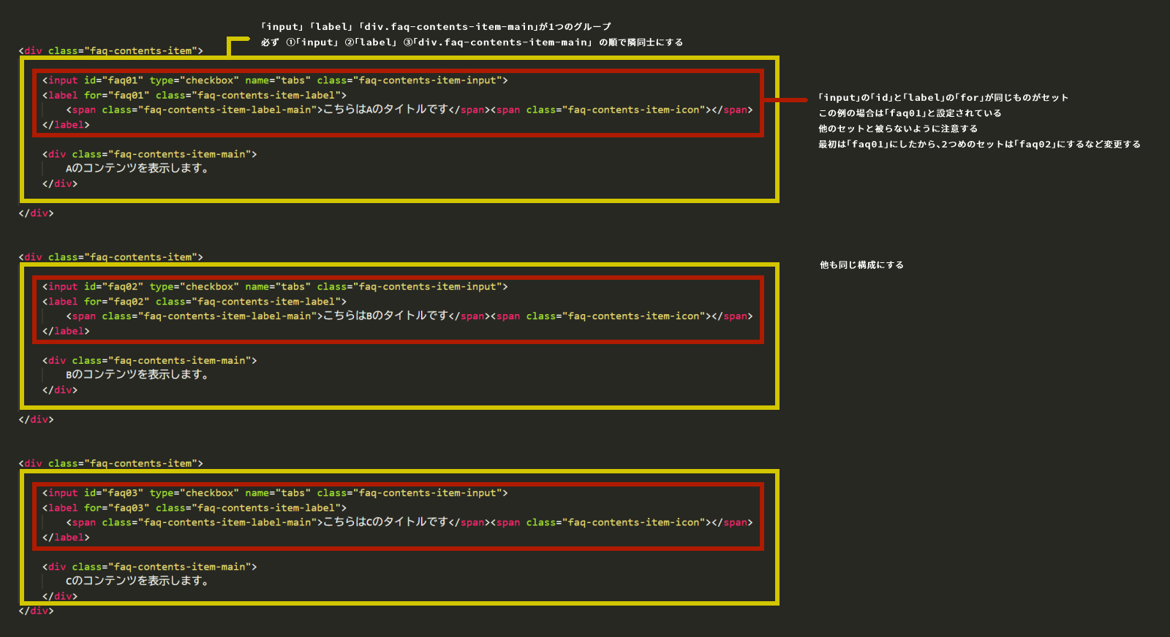The image size is (1170, 637).
Task: Click the note mentioning changing to「faq02」
Action: click(x=979, y=145)
